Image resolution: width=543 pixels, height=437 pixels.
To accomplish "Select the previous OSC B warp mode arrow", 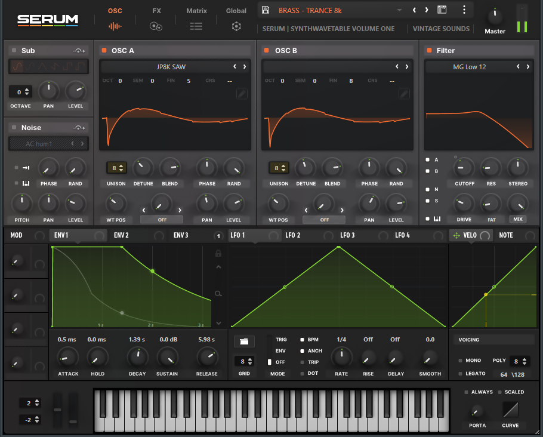I will [x=306, y=210].
